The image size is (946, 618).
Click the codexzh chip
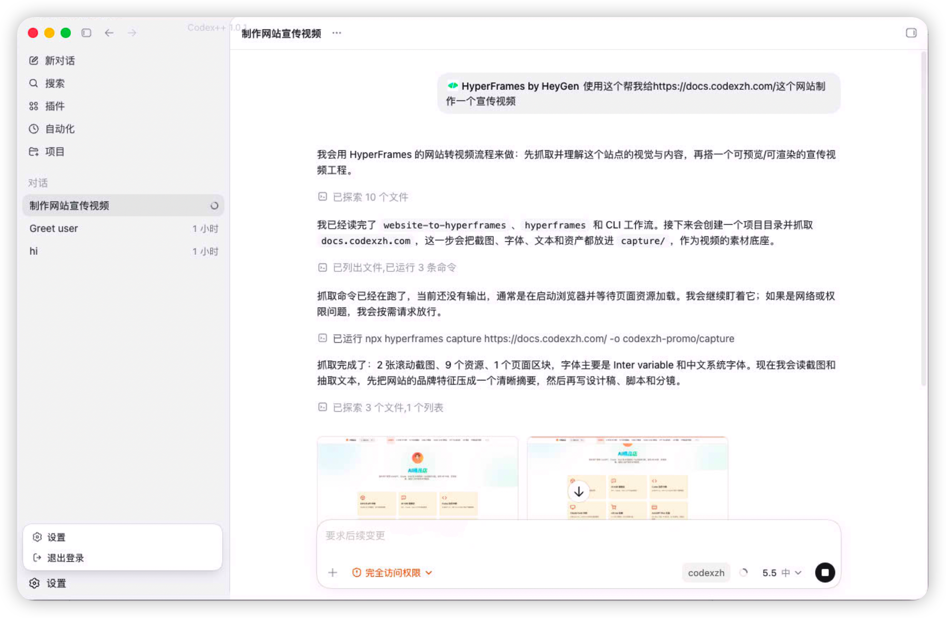click(x=706, y=572)
